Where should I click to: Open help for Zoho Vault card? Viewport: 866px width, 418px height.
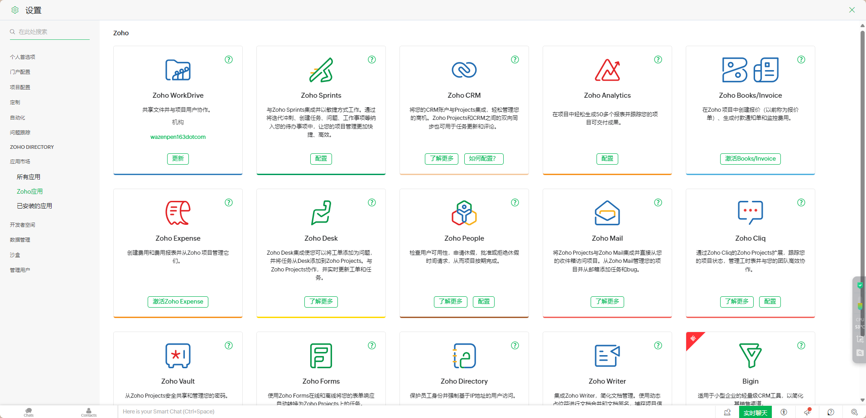tap(229, 346)
